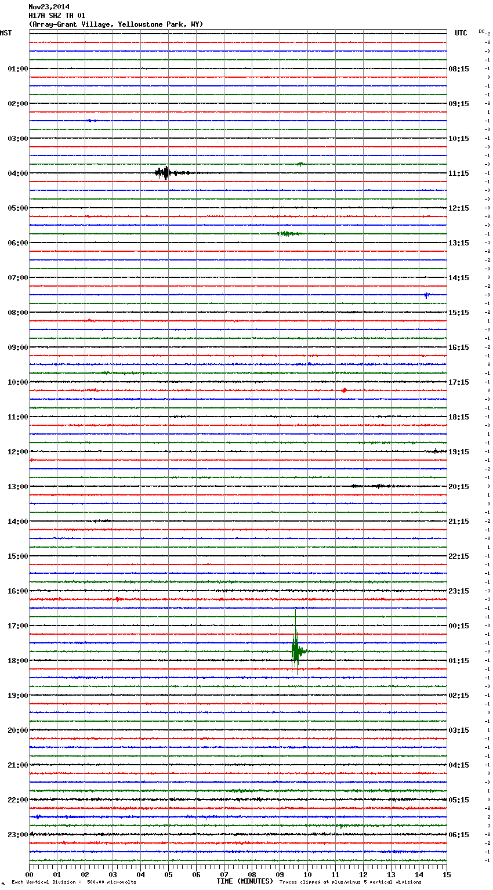This screenshot has height=890, width=493.
Task: Select the 14:00 MST time label
Action: click(18, 522)
